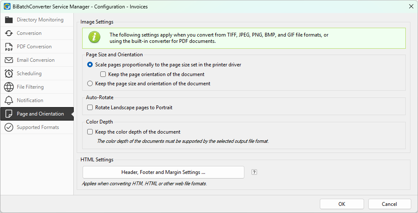This screenshot has height=213, width=418.
Task: Switch to the Scheduling section
Action: (29, 74)
